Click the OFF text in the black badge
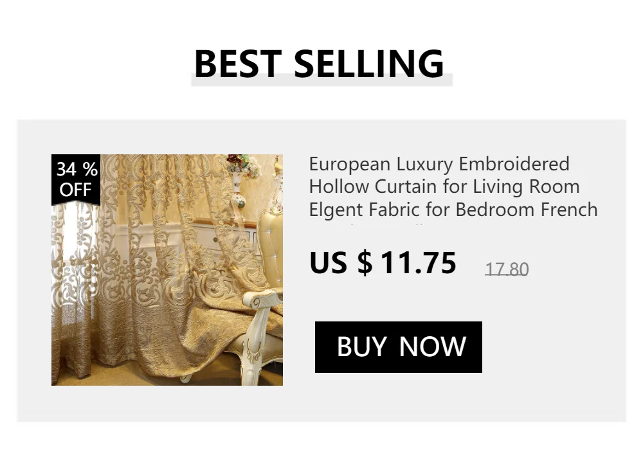Image resolution: width=643 pixels, height=450 pixels. [x=75, y=190]
